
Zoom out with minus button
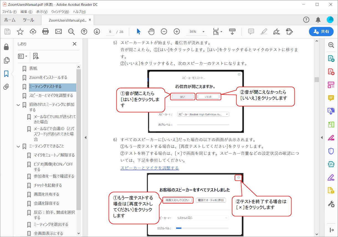[164, 32]
